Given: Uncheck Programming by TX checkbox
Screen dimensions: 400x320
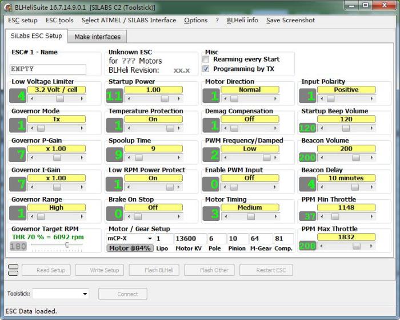Looking at the screenshot, I should [x=206, y=69].
